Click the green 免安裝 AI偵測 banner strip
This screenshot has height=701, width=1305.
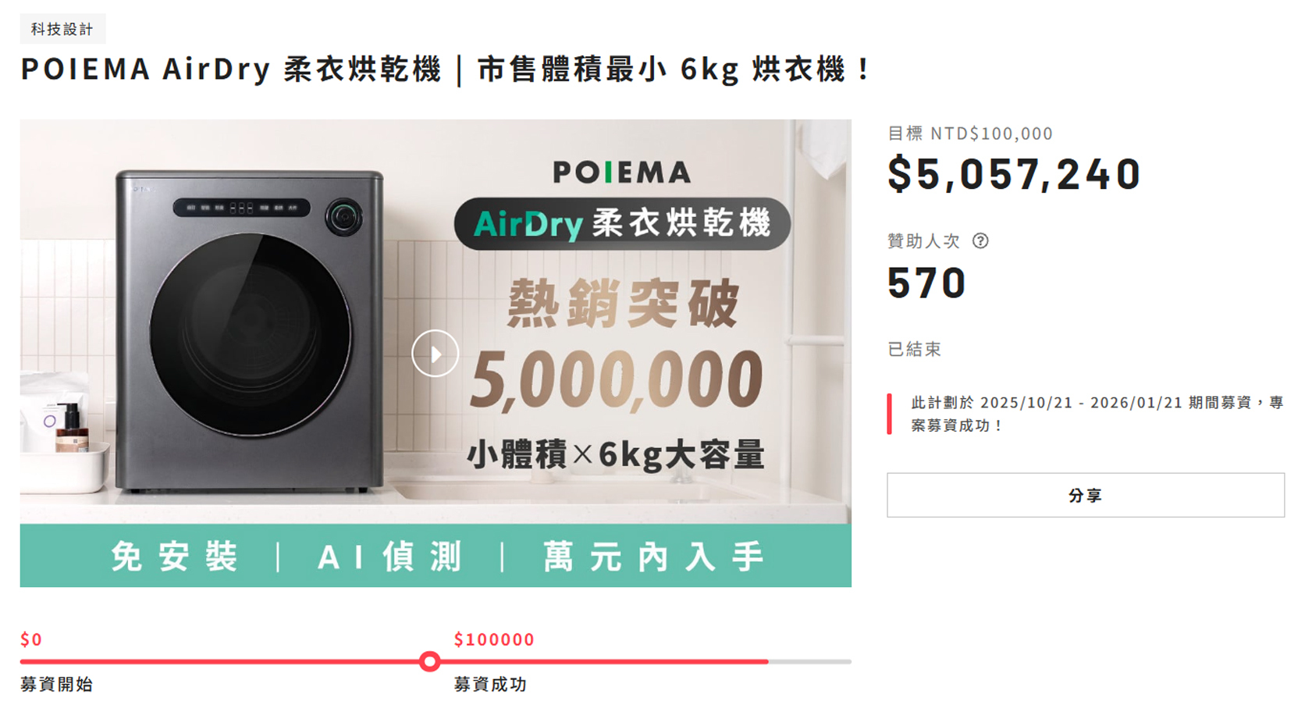pyautogui.click(x=436, y=556)
